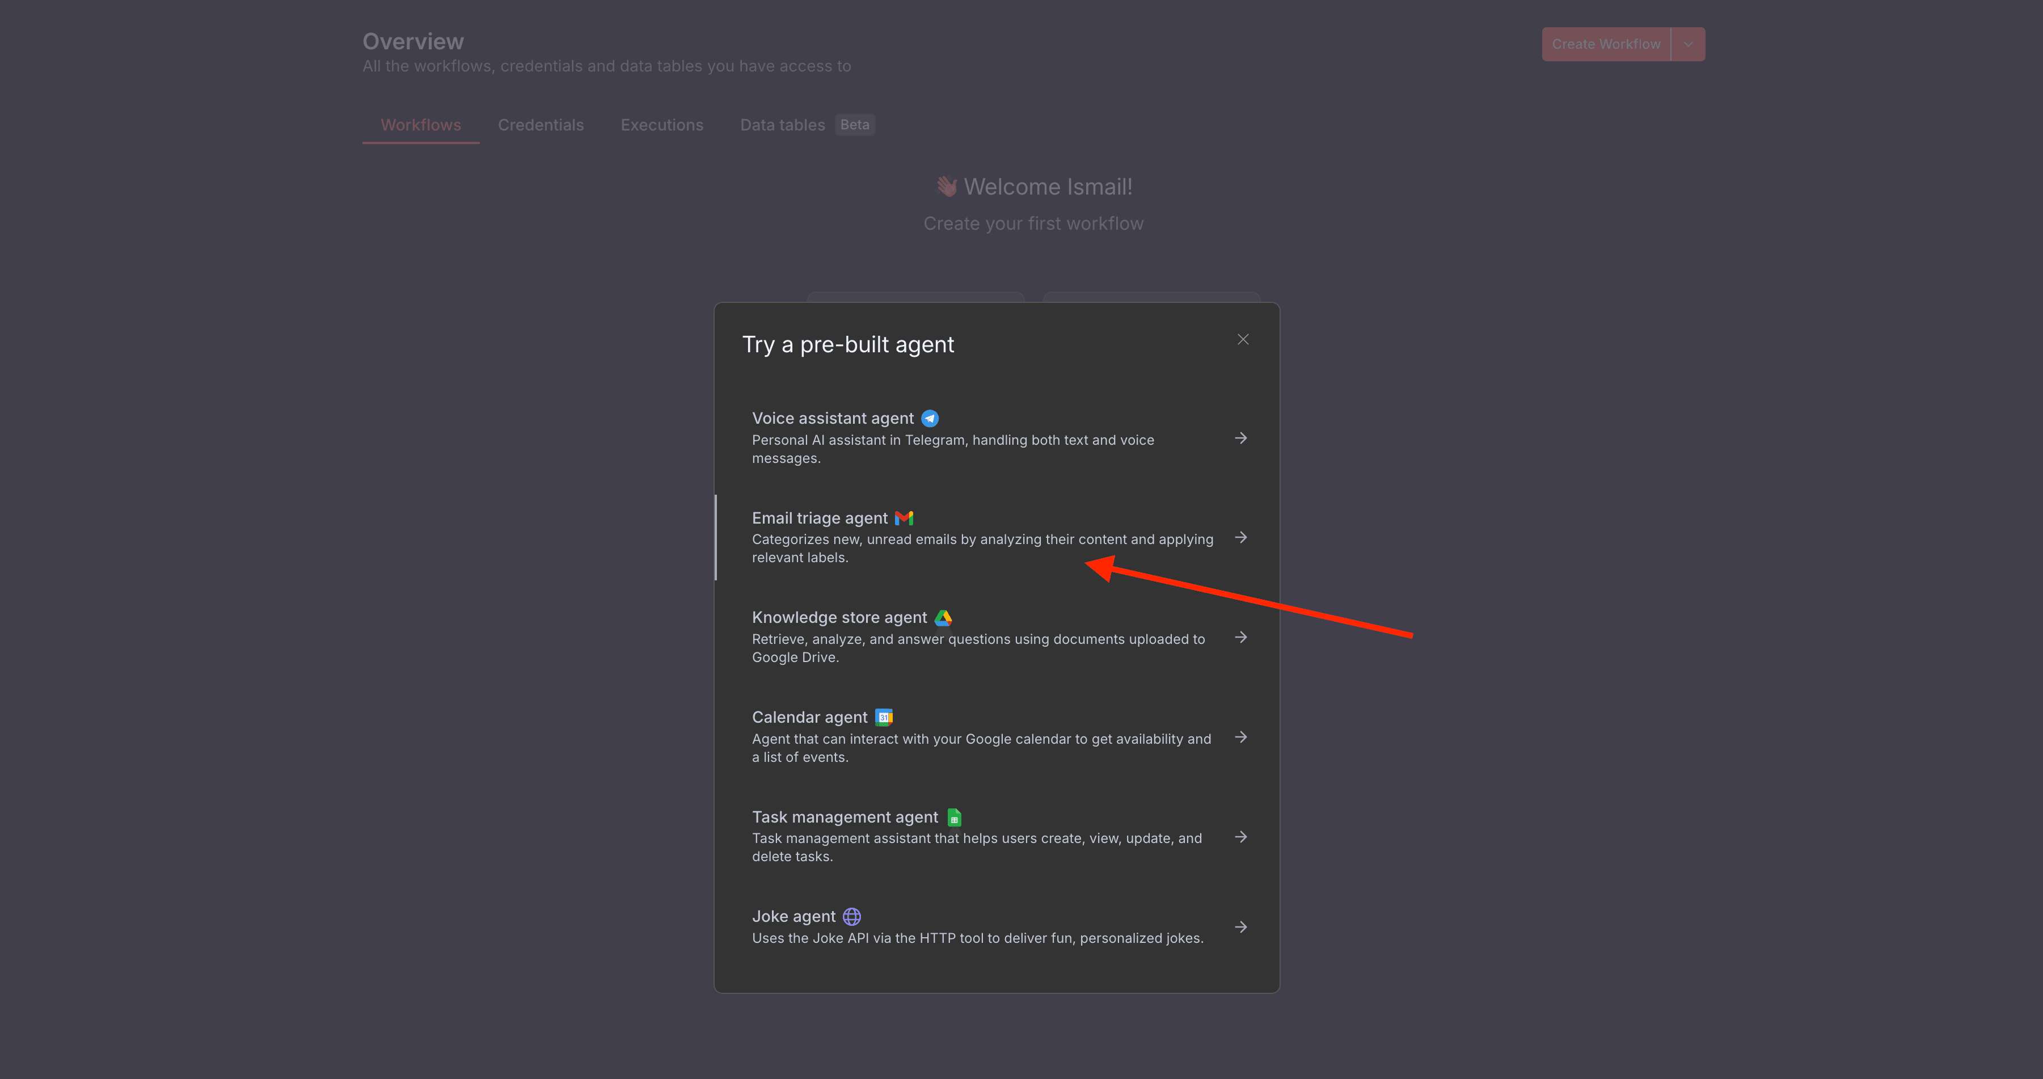
Task: Switch to the Credentials tab
Action: click(x=541, y=125)
